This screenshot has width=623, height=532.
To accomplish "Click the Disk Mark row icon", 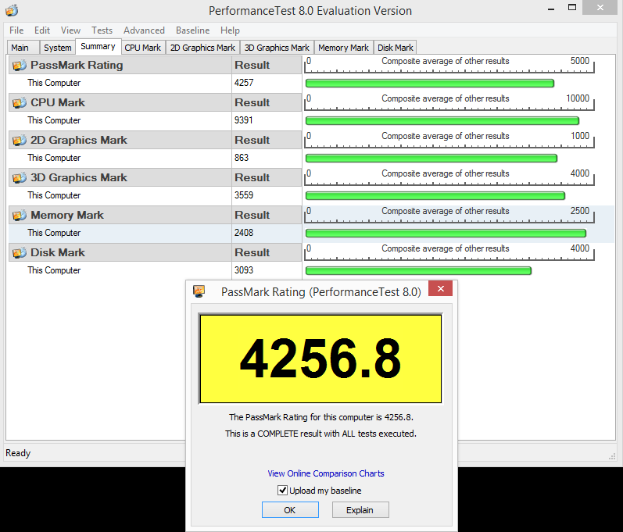I will coord(19,253).
